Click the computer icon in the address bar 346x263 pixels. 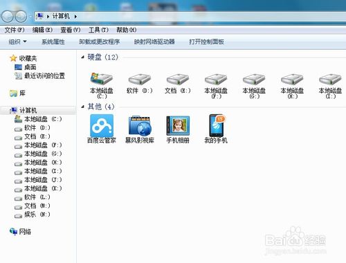[40, 16]
